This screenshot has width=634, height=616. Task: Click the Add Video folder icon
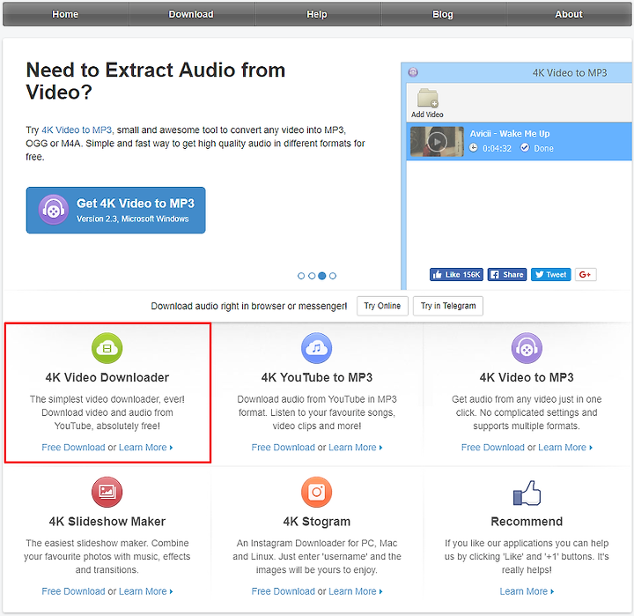(x=427, y=99)
